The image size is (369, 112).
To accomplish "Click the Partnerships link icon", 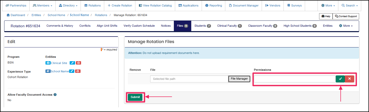I will (x=7, y=5).
